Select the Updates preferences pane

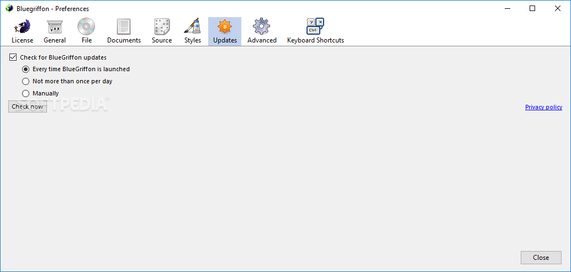[x=225, y=31]
